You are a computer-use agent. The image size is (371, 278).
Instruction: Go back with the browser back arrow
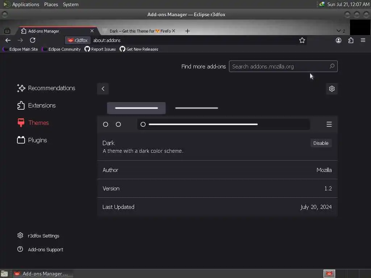coord(8,41)
